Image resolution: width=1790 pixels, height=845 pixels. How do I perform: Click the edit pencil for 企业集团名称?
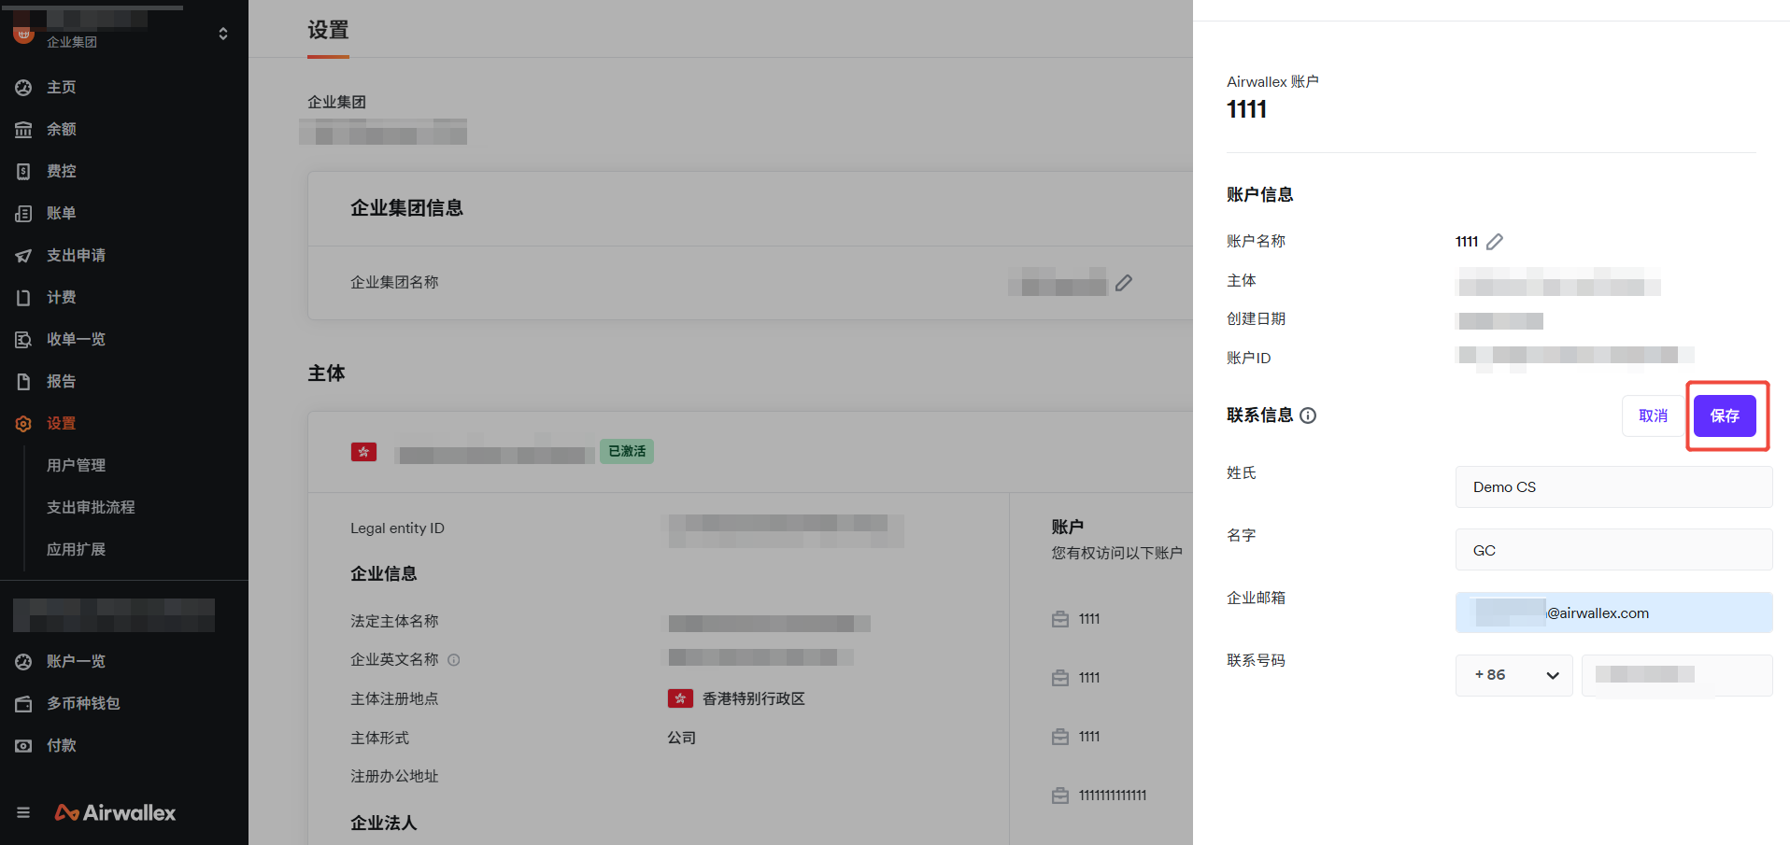1124,283
